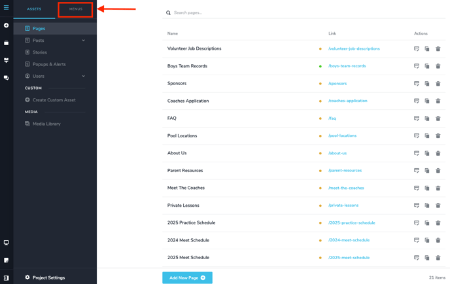This screenshot has width=450, height=284.
Task: Duplicate the Private Lessons page
Action: point(427,205)
